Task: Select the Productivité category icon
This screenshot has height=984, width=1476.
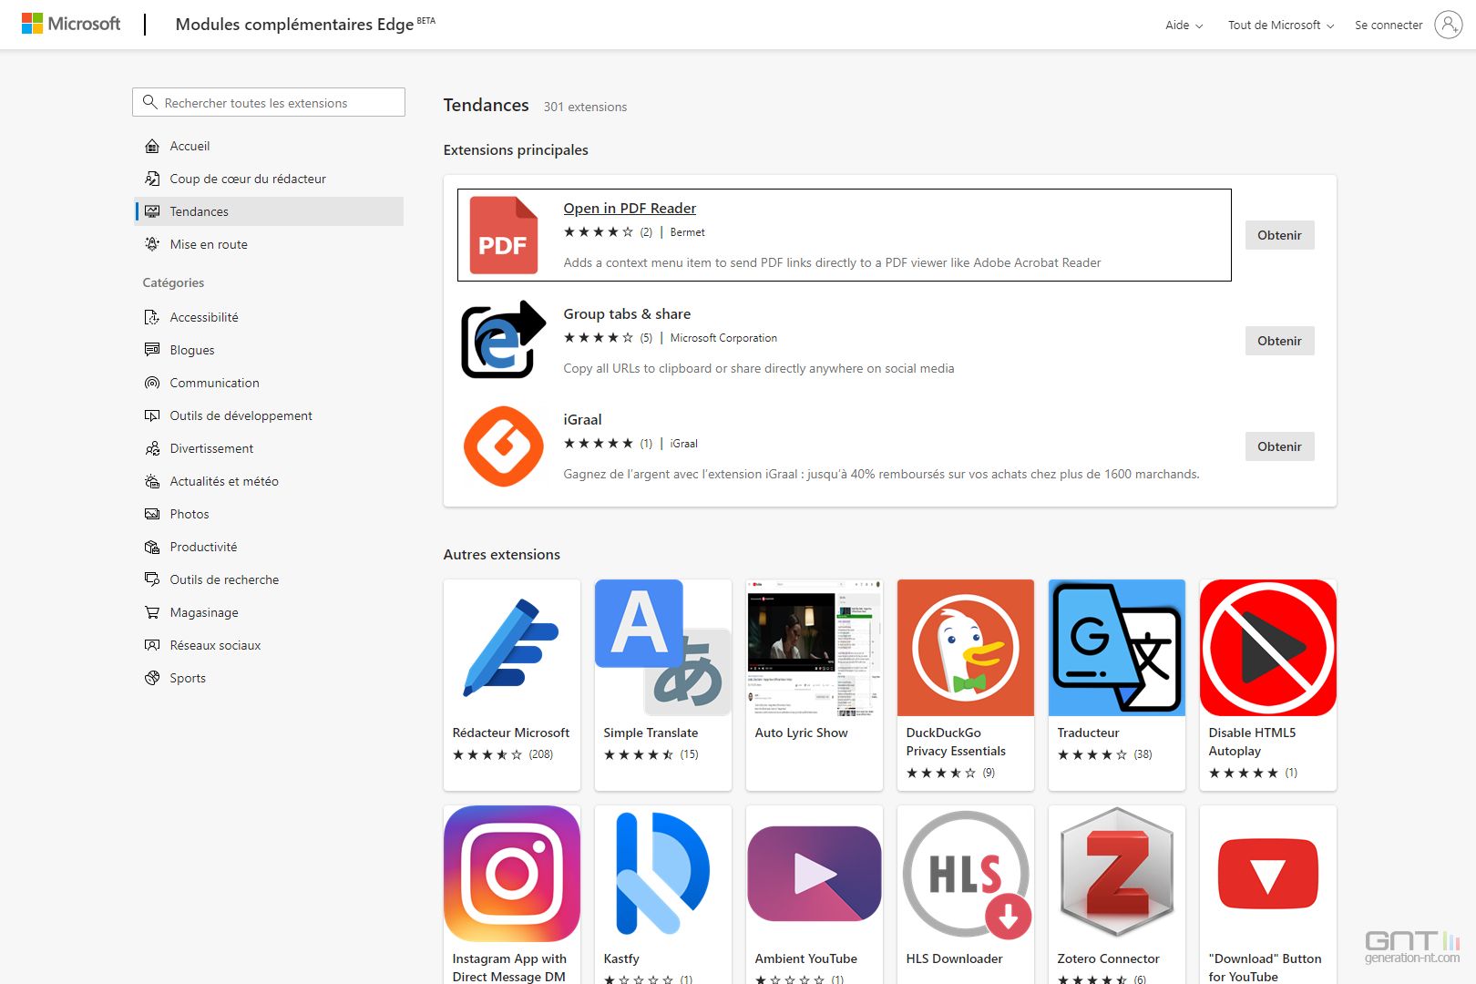Action: (x=152, y=547)
